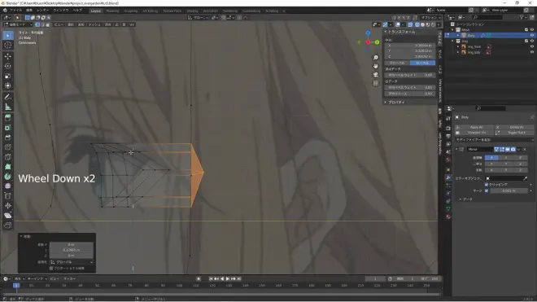This screenshot has width=537, height=302.
Task: Select the Bevel tool
Action: (x=8, y=138)
